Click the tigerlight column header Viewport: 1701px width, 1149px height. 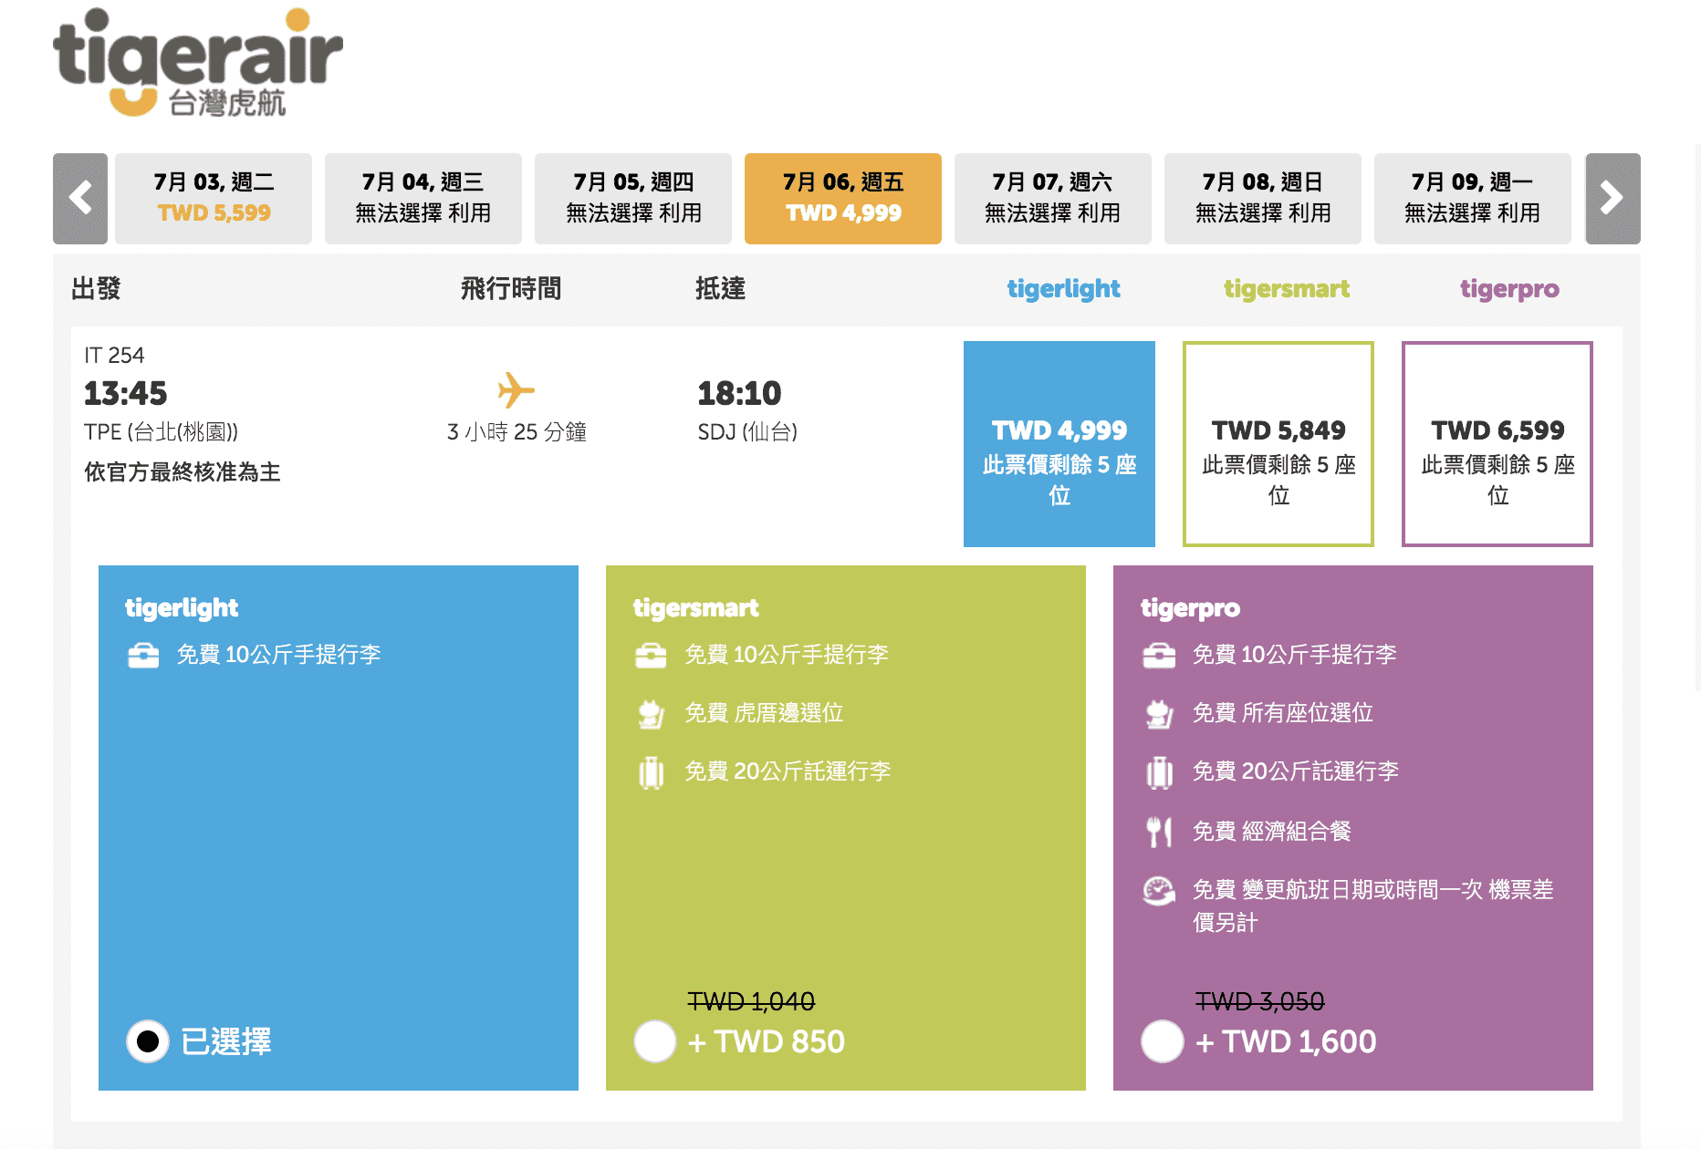coord(1063,289)
